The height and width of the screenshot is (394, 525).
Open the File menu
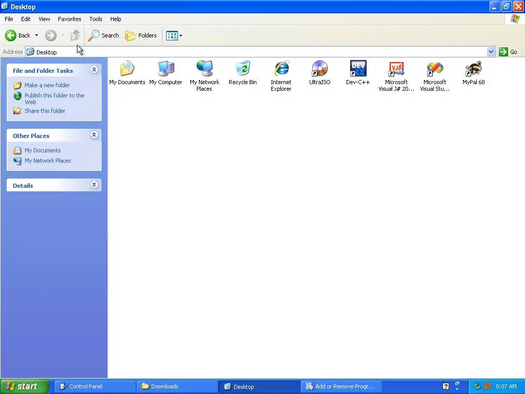click(x=9, y=19)
